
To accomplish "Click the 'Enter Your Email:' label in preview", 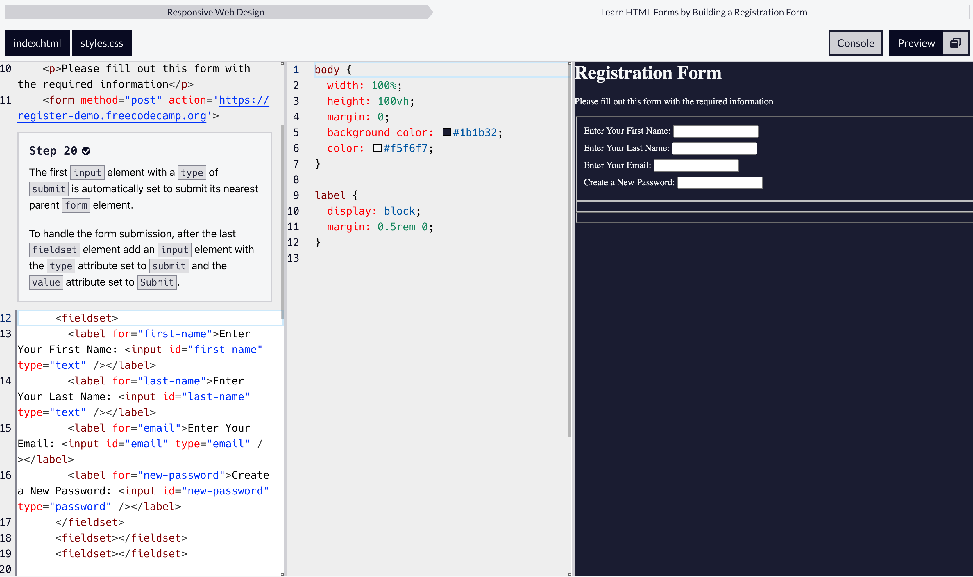I will [617, 165].
